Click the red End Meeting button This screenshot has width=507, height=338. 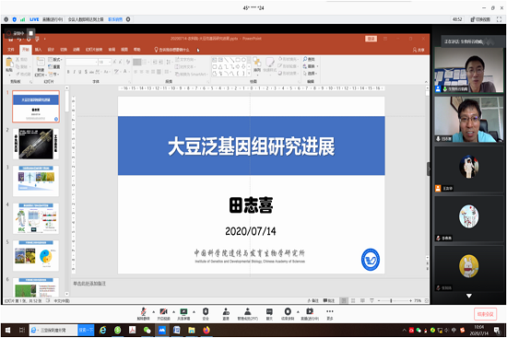(x=485, y=314)
